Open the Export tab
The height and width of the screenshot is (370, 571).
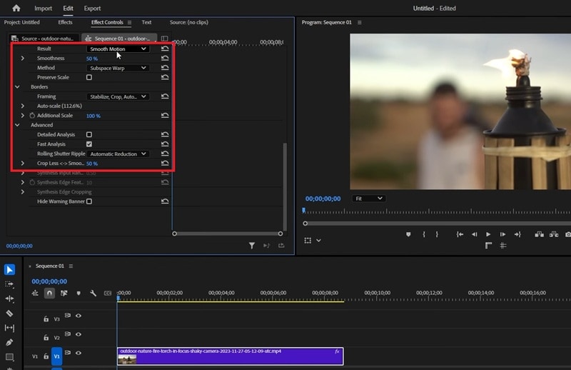[x=92, y=8]
